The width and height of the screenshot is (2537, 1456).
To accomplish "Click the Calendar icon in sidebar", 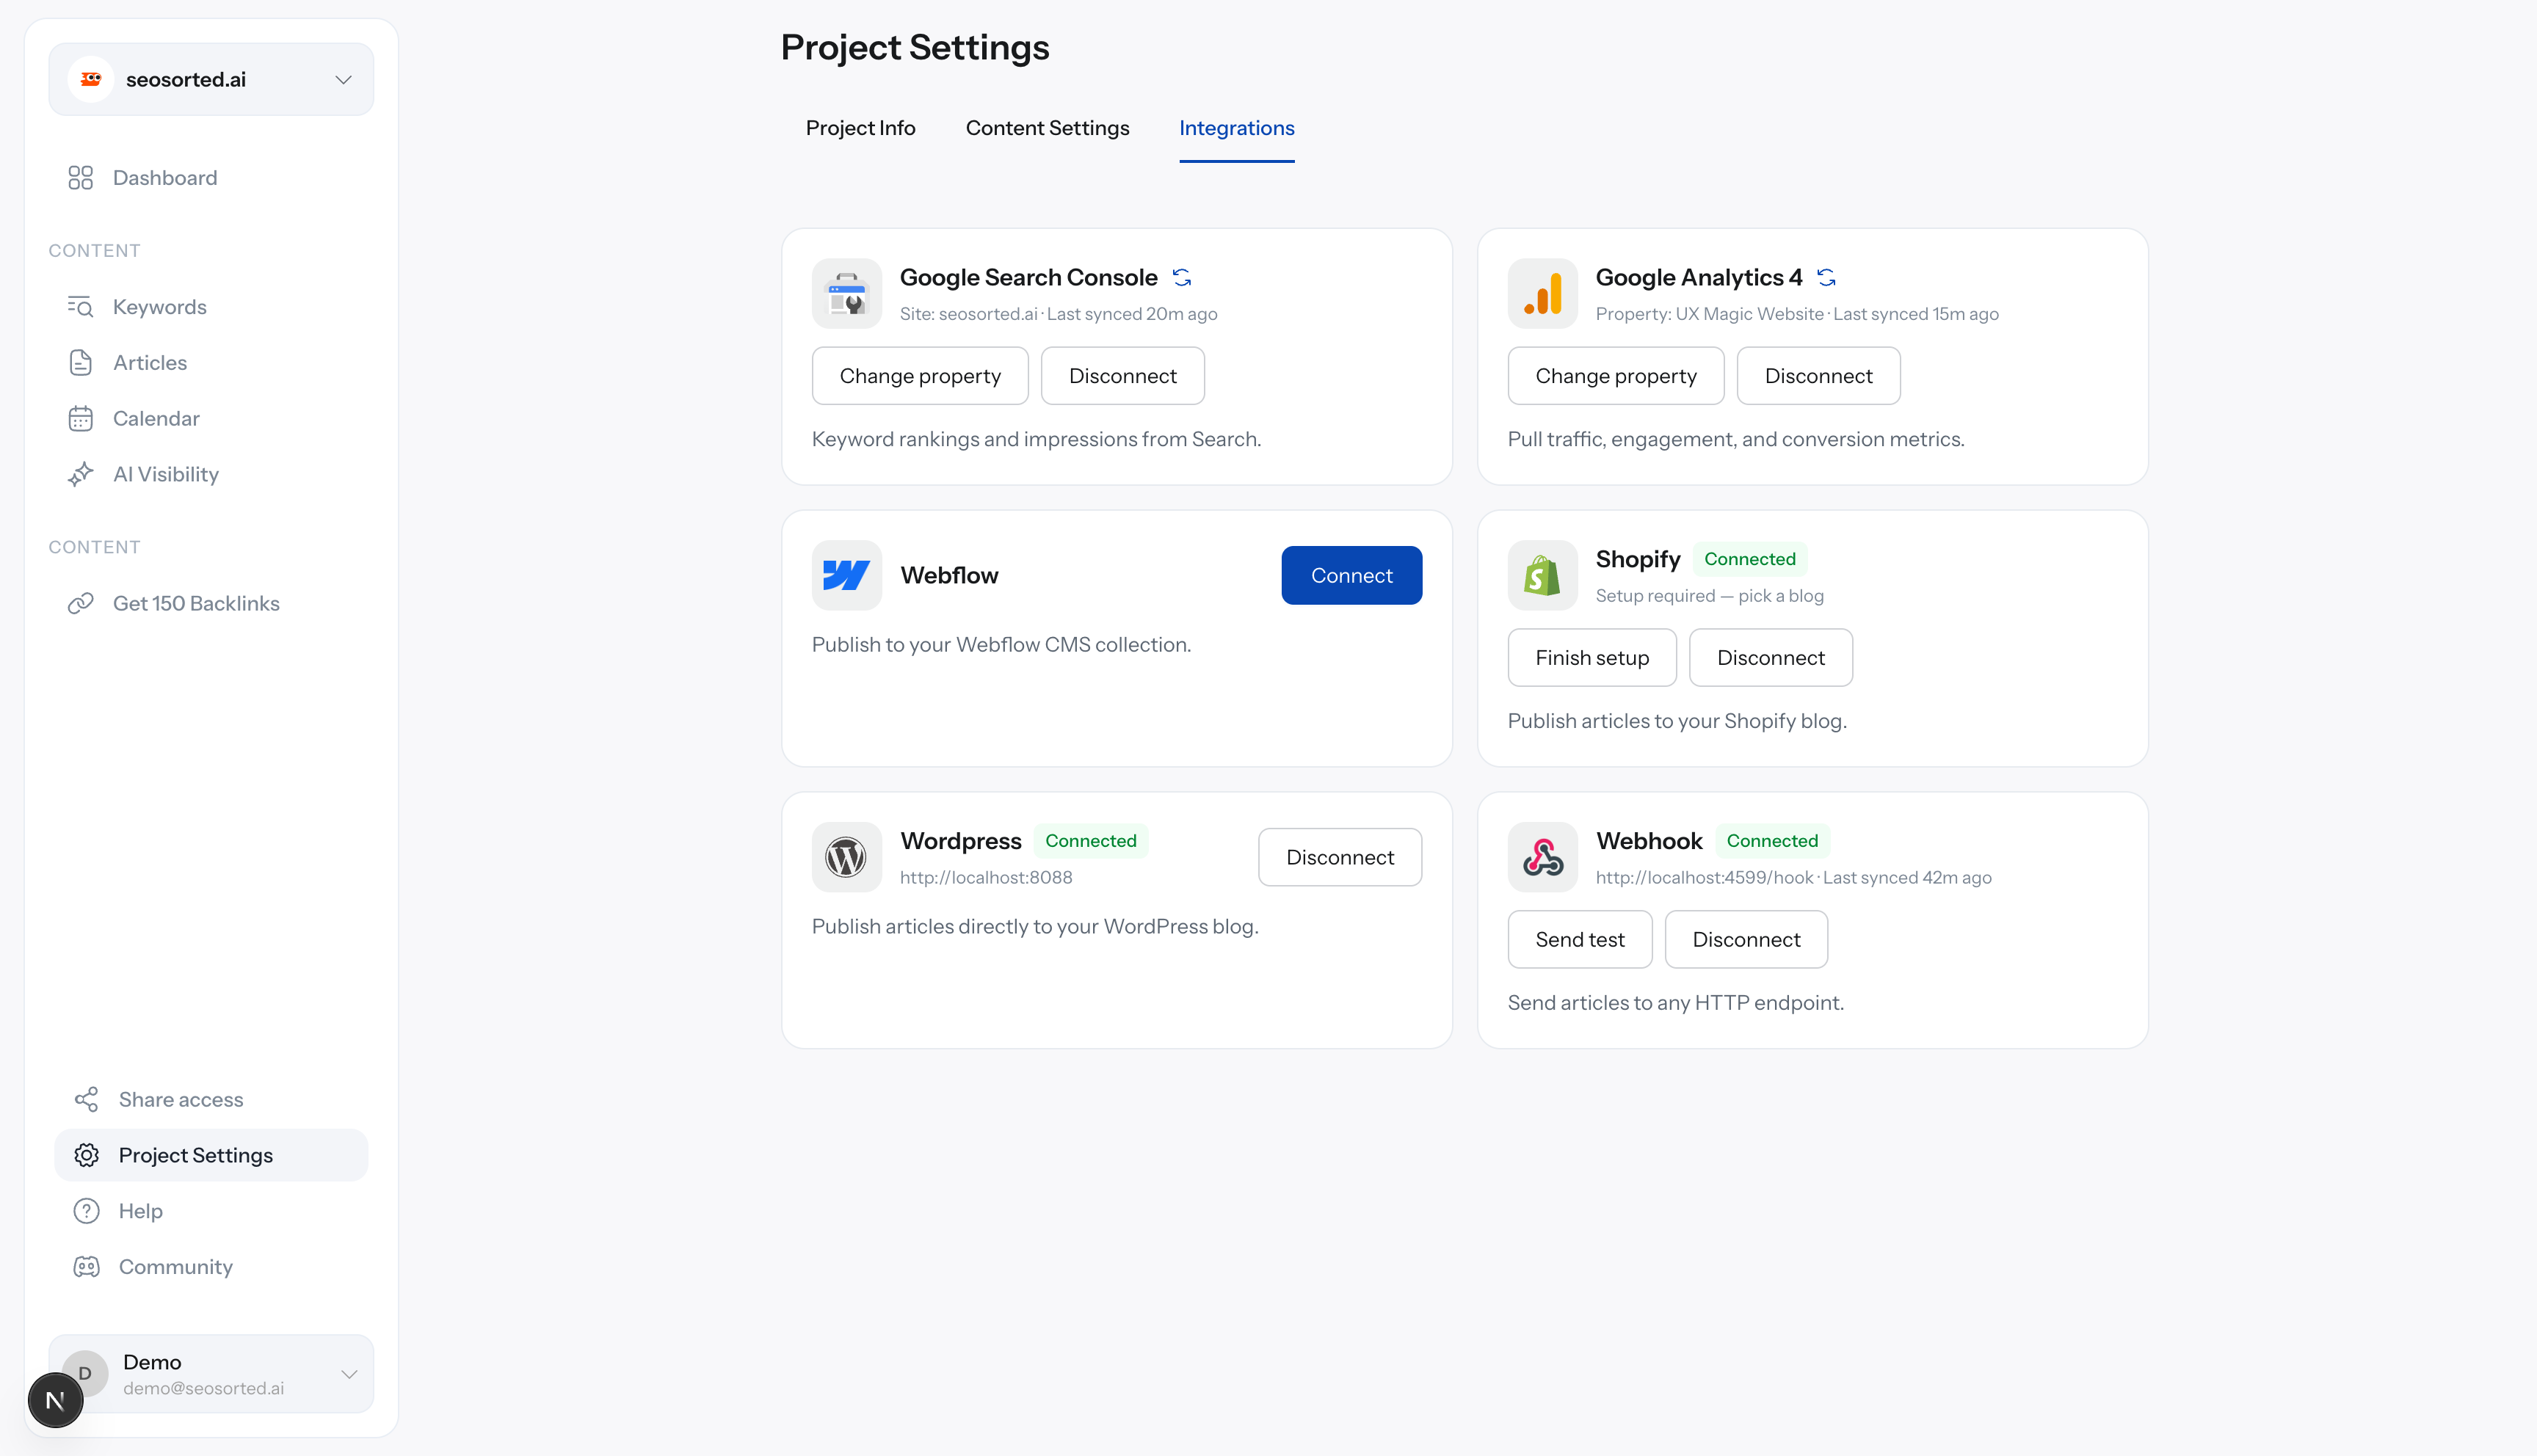I will click(x=81, y=419).
